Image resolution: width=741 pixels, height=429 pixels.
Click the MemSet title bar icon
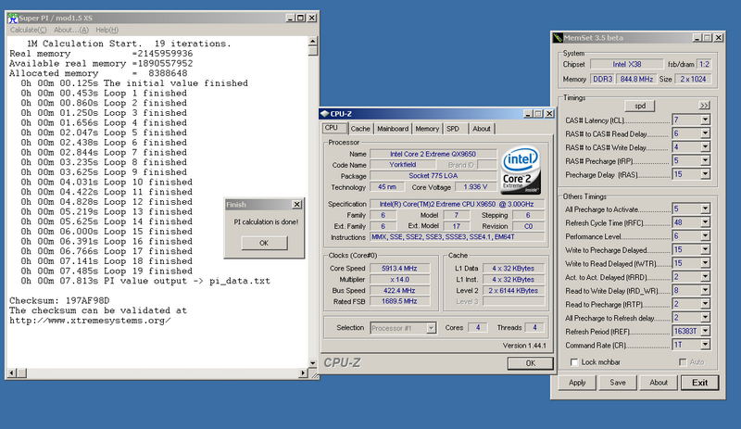click(x=559, y=37)
